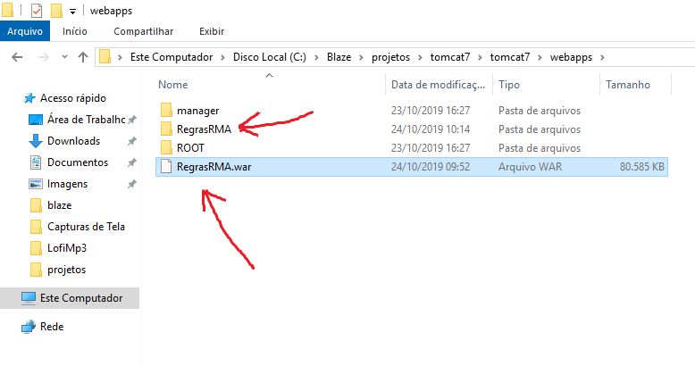Click the pin icon beside Downloads

click(131, 141)
